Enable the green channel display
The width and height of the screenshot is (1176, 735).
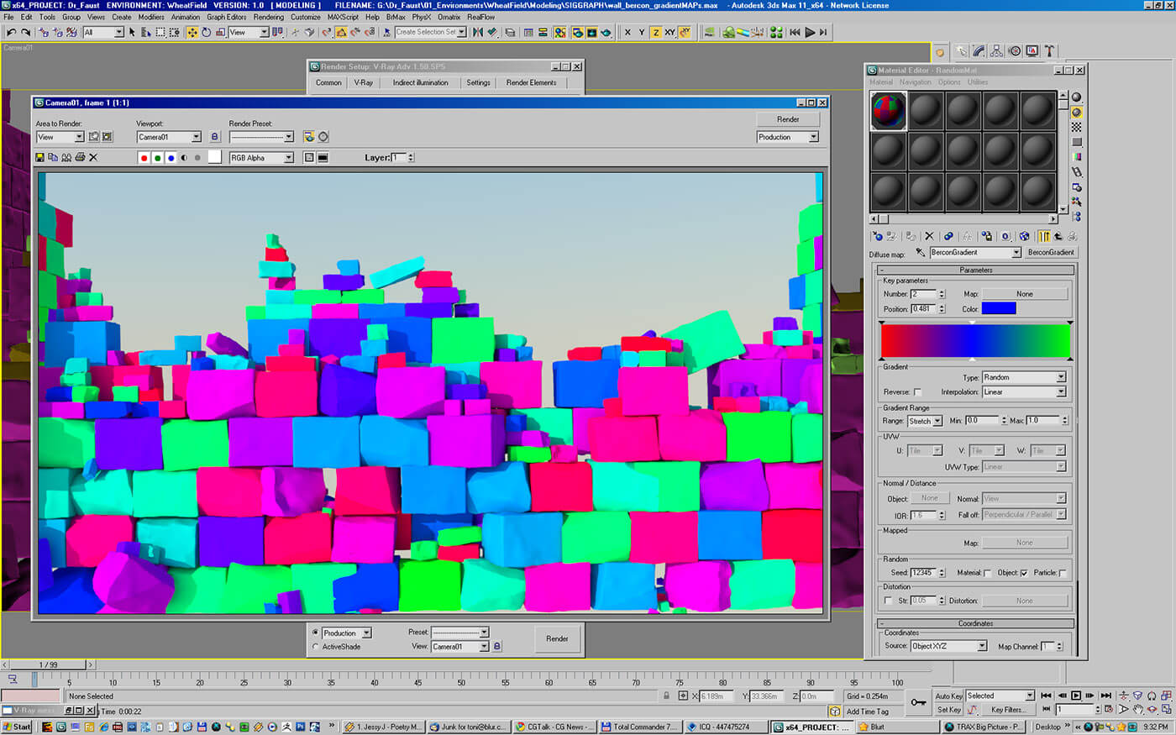(158, 157)
